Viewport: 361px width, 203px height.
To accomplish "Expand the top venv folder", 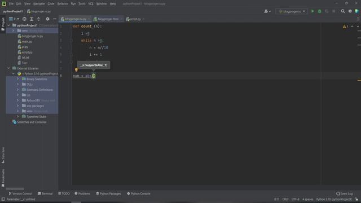I will click(x=13, y=30).
